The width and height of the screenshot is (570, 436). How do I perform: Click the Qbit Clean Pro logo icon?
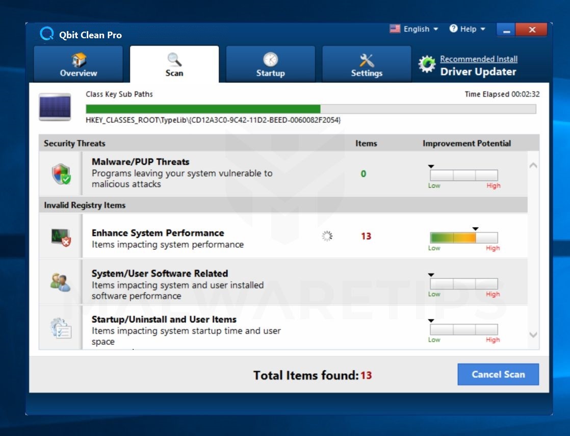pyautogui.click(x=47, y=34)
